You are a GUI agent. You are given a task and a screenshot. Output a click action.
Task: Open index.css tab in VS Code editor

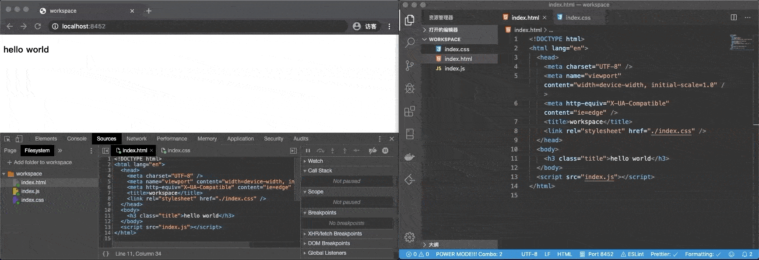[x=578, y=18]
